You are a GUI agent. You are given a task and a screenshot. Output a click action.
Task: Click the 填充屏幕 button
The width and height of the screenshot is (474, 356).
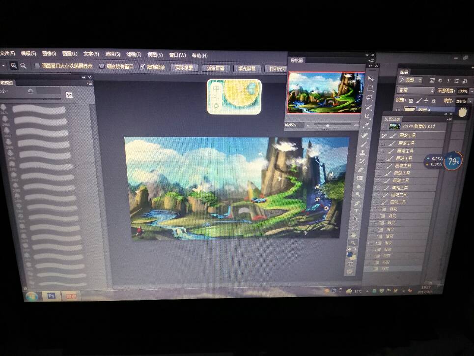[247, 69]
